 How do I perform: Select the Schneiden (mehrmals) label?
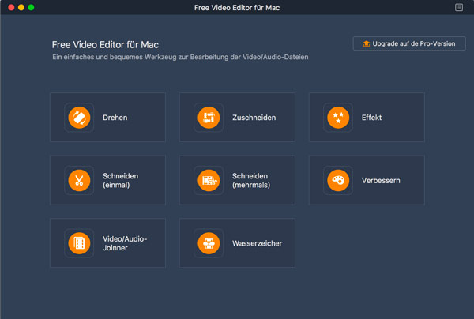(x=251, y=180)
